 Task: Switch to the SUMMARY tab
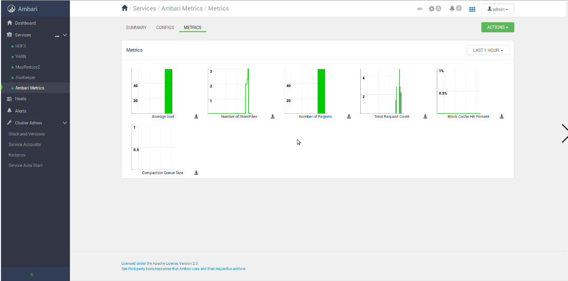[x=136, y=27]
